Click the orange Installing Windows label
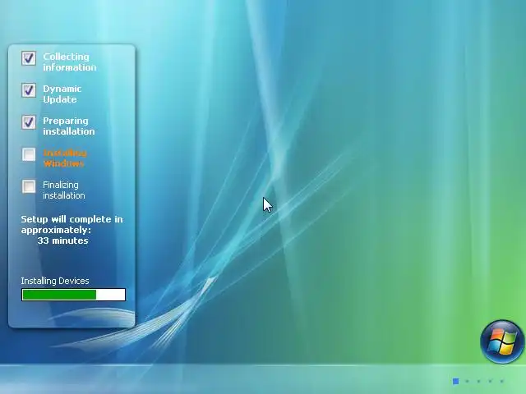This screenshot has width=526, height=394. pos(65,158)
